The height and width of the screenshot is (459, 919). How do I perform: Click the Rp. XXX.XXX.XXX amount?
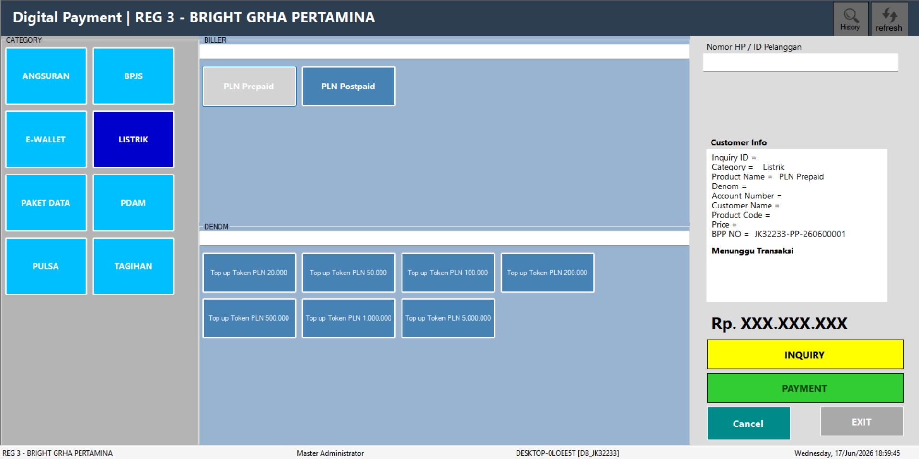[779, 324]
